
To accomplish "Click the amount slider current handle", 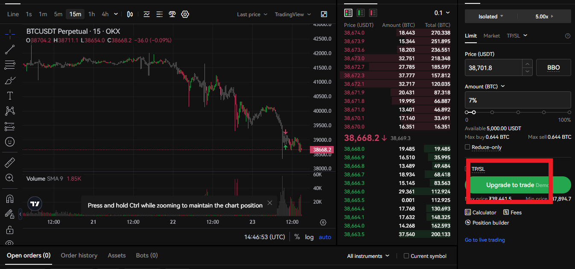I will 474,112.
